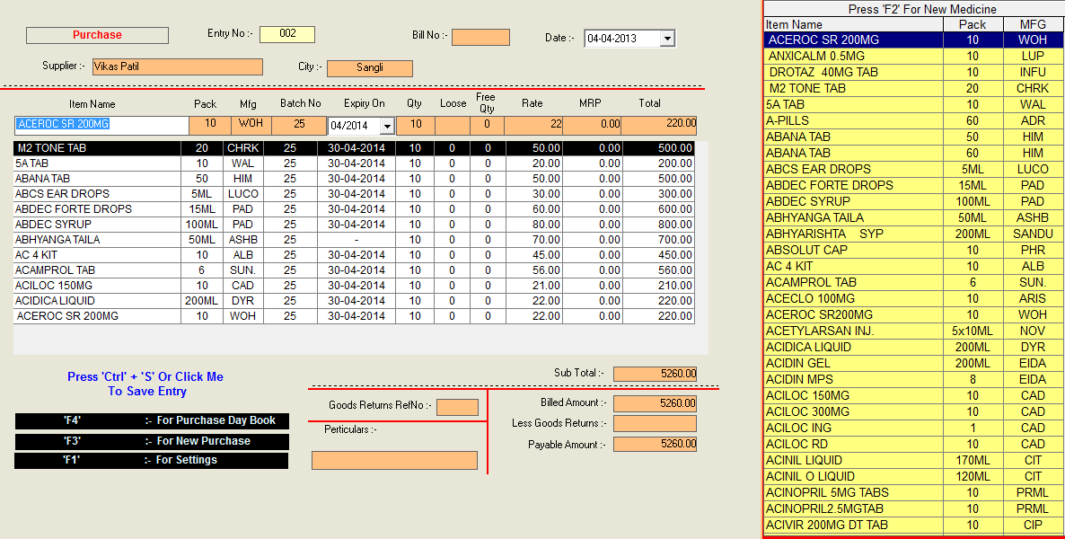The width and height of the screenshot is (1065, 539).
Task: Select ACIDIN MPS in medicine list
Action: click(x=914, y=380)
